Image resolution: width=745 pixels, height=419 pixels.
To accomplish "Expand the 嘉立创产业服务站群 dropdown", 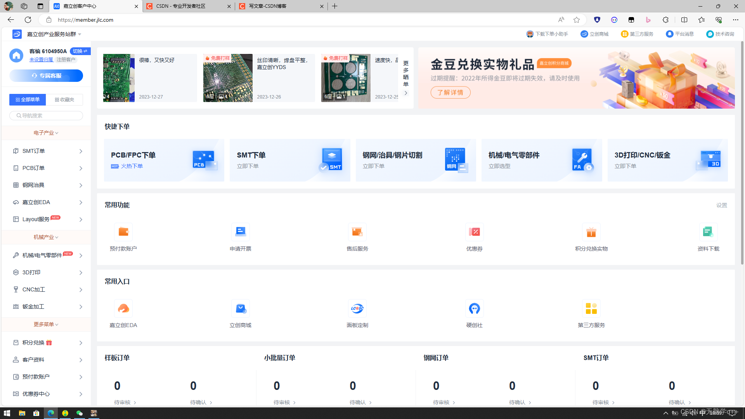I will click(x=54, y=34).
